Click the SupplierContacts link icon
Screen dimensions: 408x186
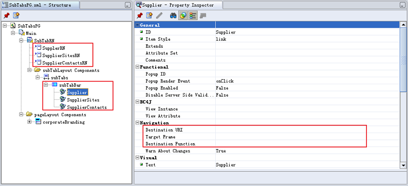(x=63, y=107)
